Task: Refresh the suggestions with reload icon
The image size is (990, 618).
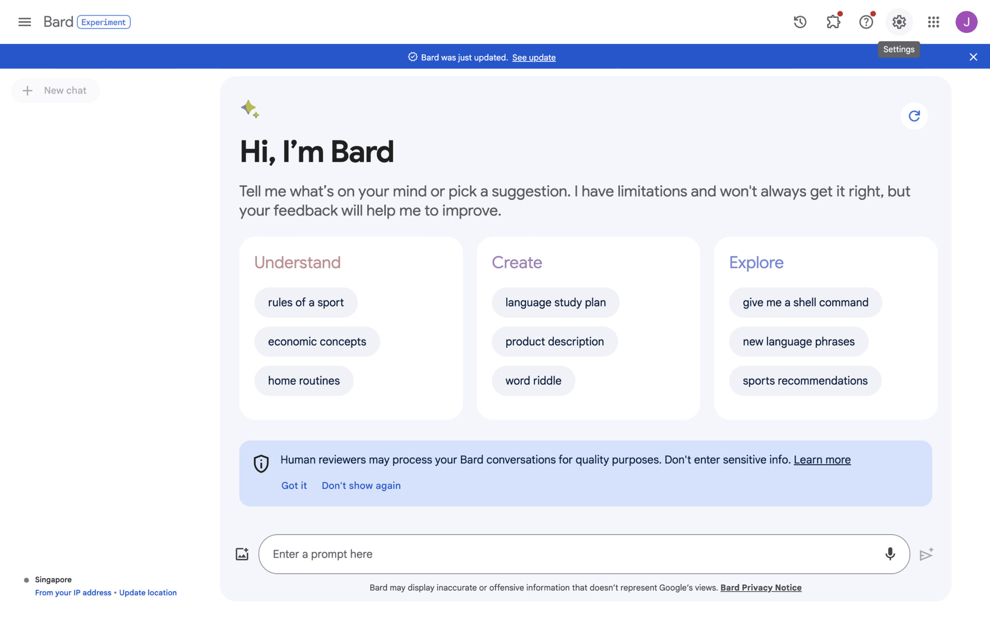Action: tap(914, 116)
